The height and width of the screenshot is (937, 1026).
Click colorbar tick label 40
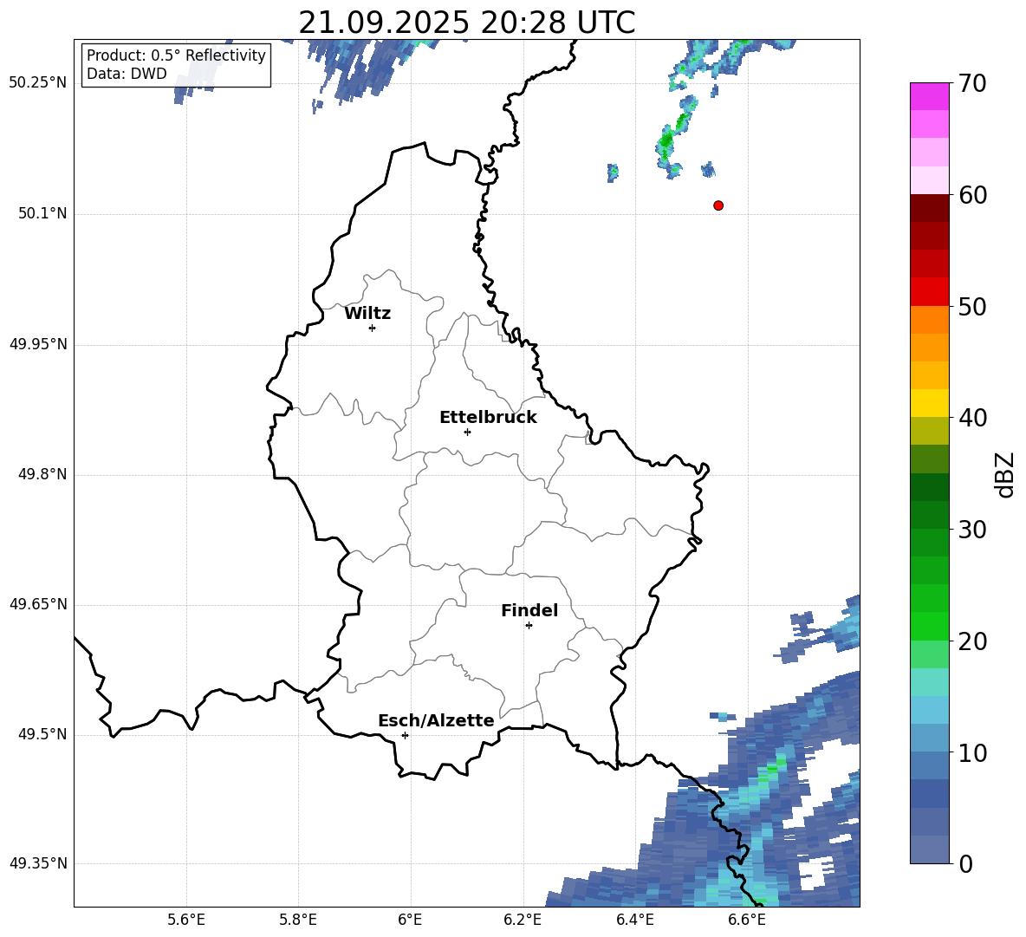972,418
